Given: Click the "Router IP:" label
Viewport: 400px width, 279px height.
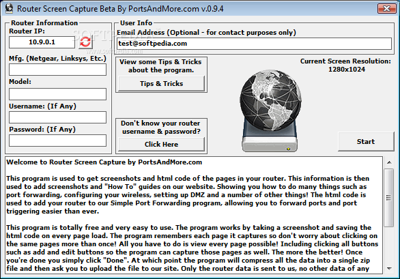Looking at the screenshot, I should (x=27, y=31).
